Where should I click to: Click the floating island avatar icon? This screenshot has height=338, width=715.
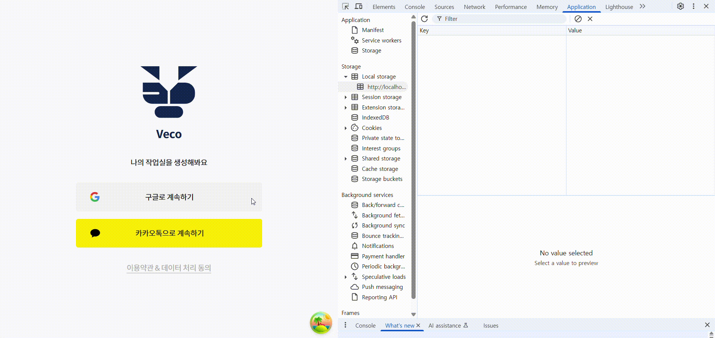321,322
